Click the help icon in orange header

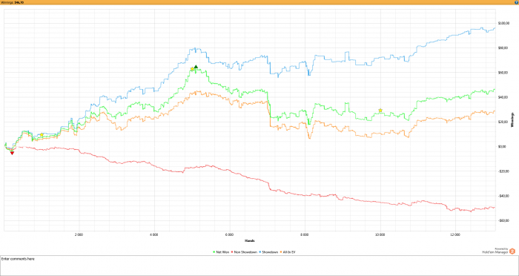pyautogui.click(x=517, y=2)
